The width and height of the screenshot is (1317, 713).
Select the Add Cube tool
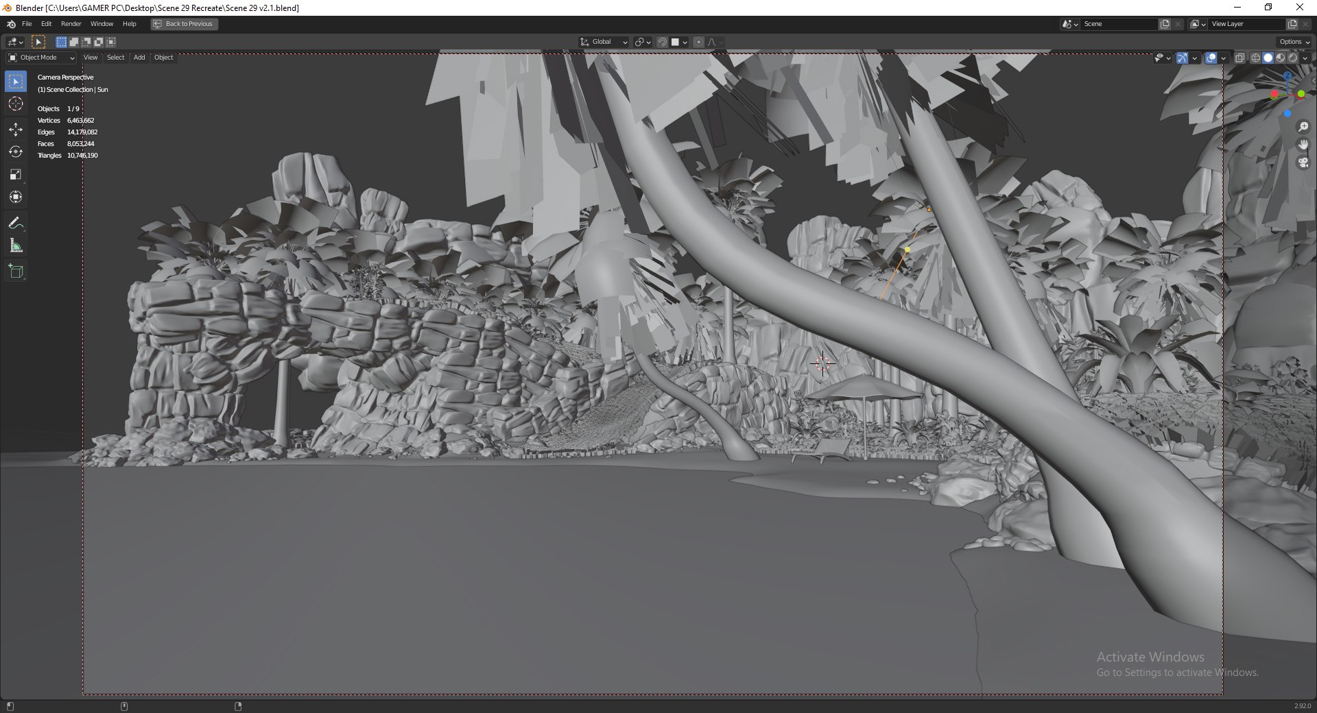click(x=16, y=271)
